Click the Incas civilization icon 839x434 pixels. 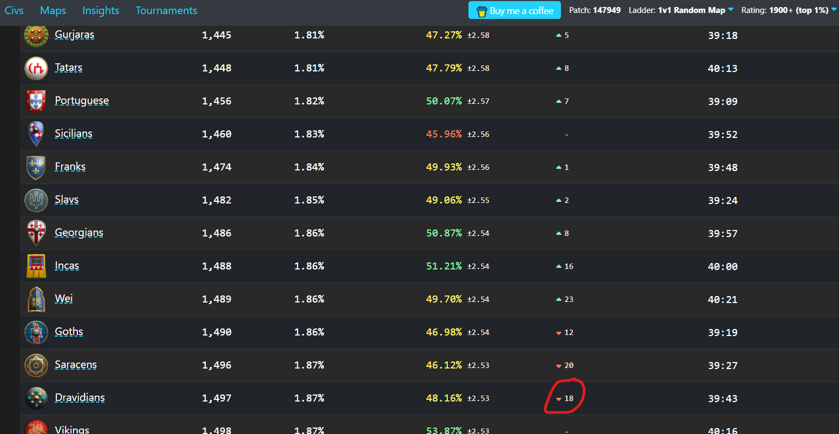36,266
